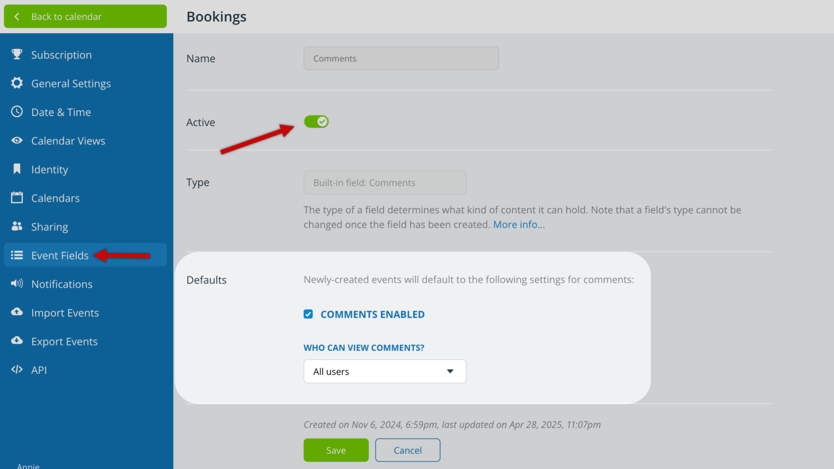Click the Subscription trophy icon
834x469 pixels.
(x=16, y=54)
